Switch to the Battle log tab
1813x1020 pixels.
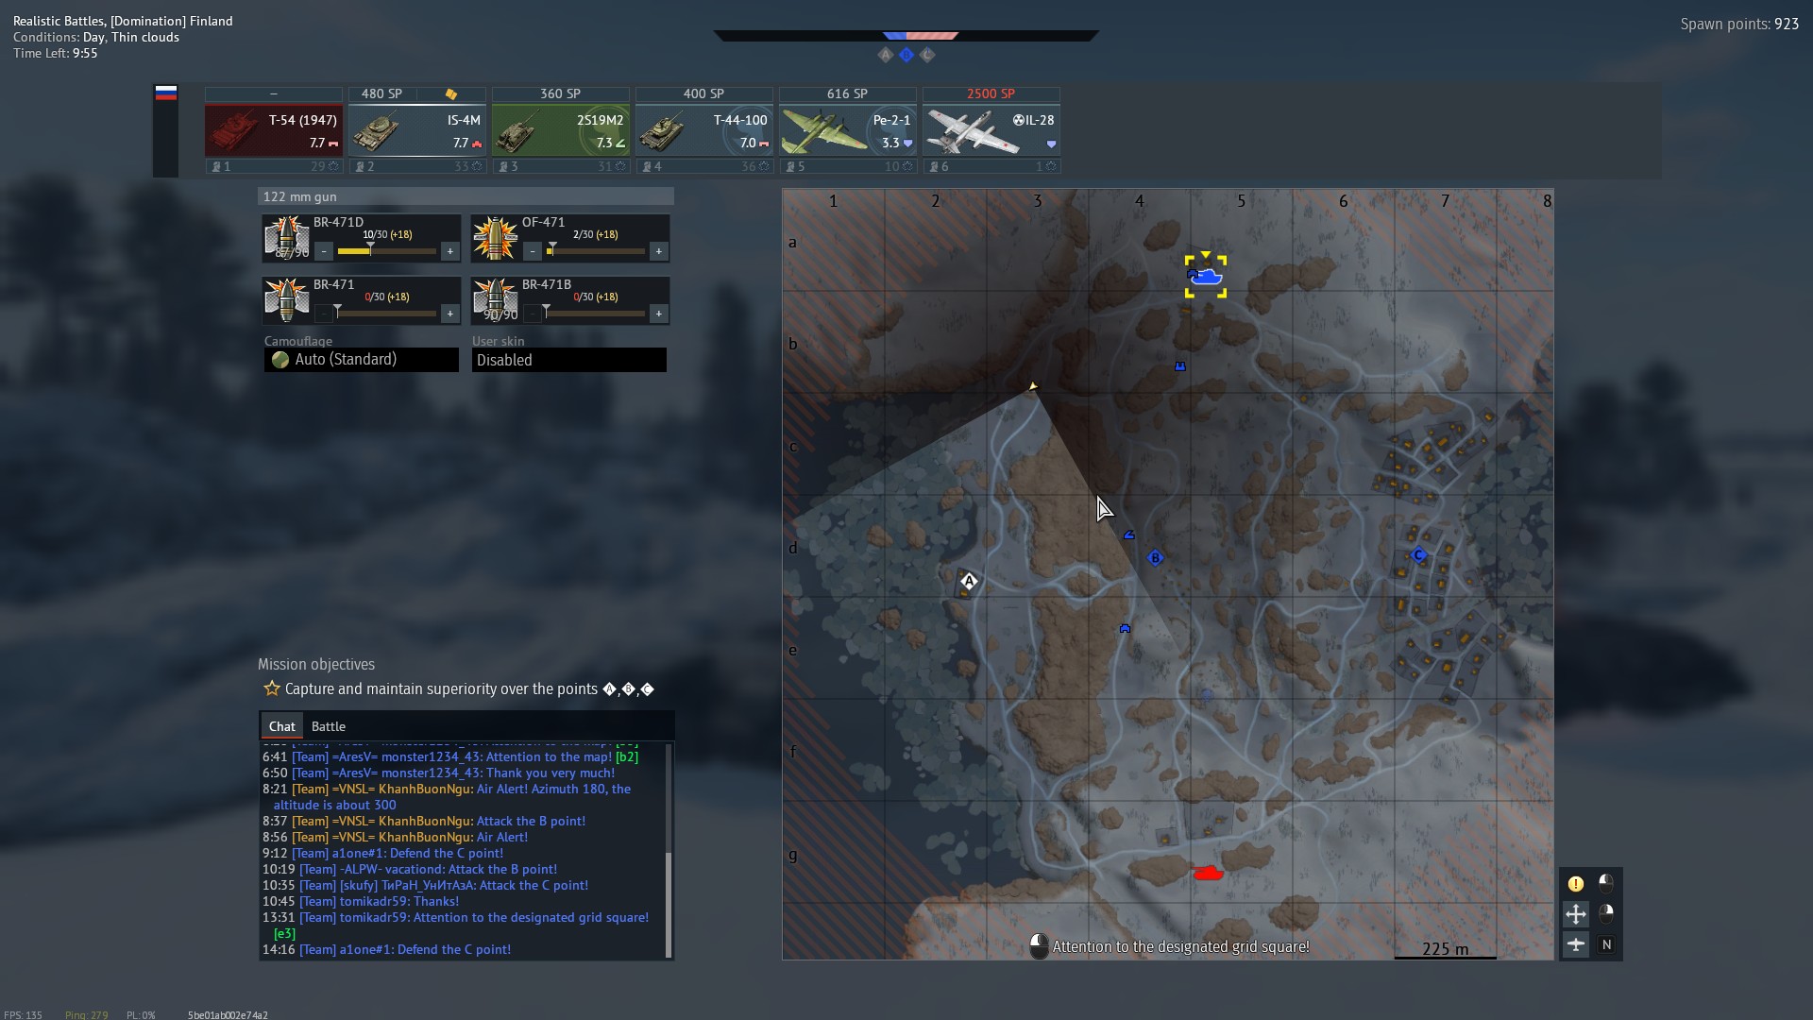pyautogui.click(x=328, y=726)
